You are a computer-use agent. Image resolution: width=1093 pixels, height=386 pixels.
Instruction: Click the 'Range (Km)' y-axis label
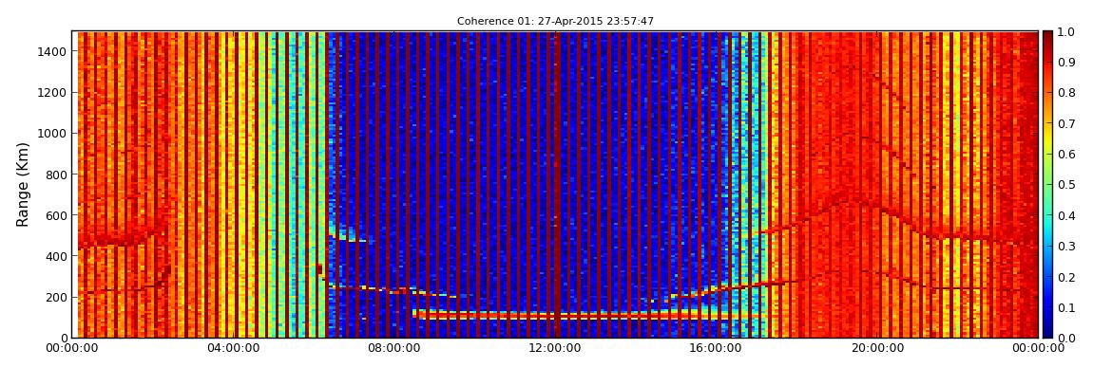click(23, 184)
